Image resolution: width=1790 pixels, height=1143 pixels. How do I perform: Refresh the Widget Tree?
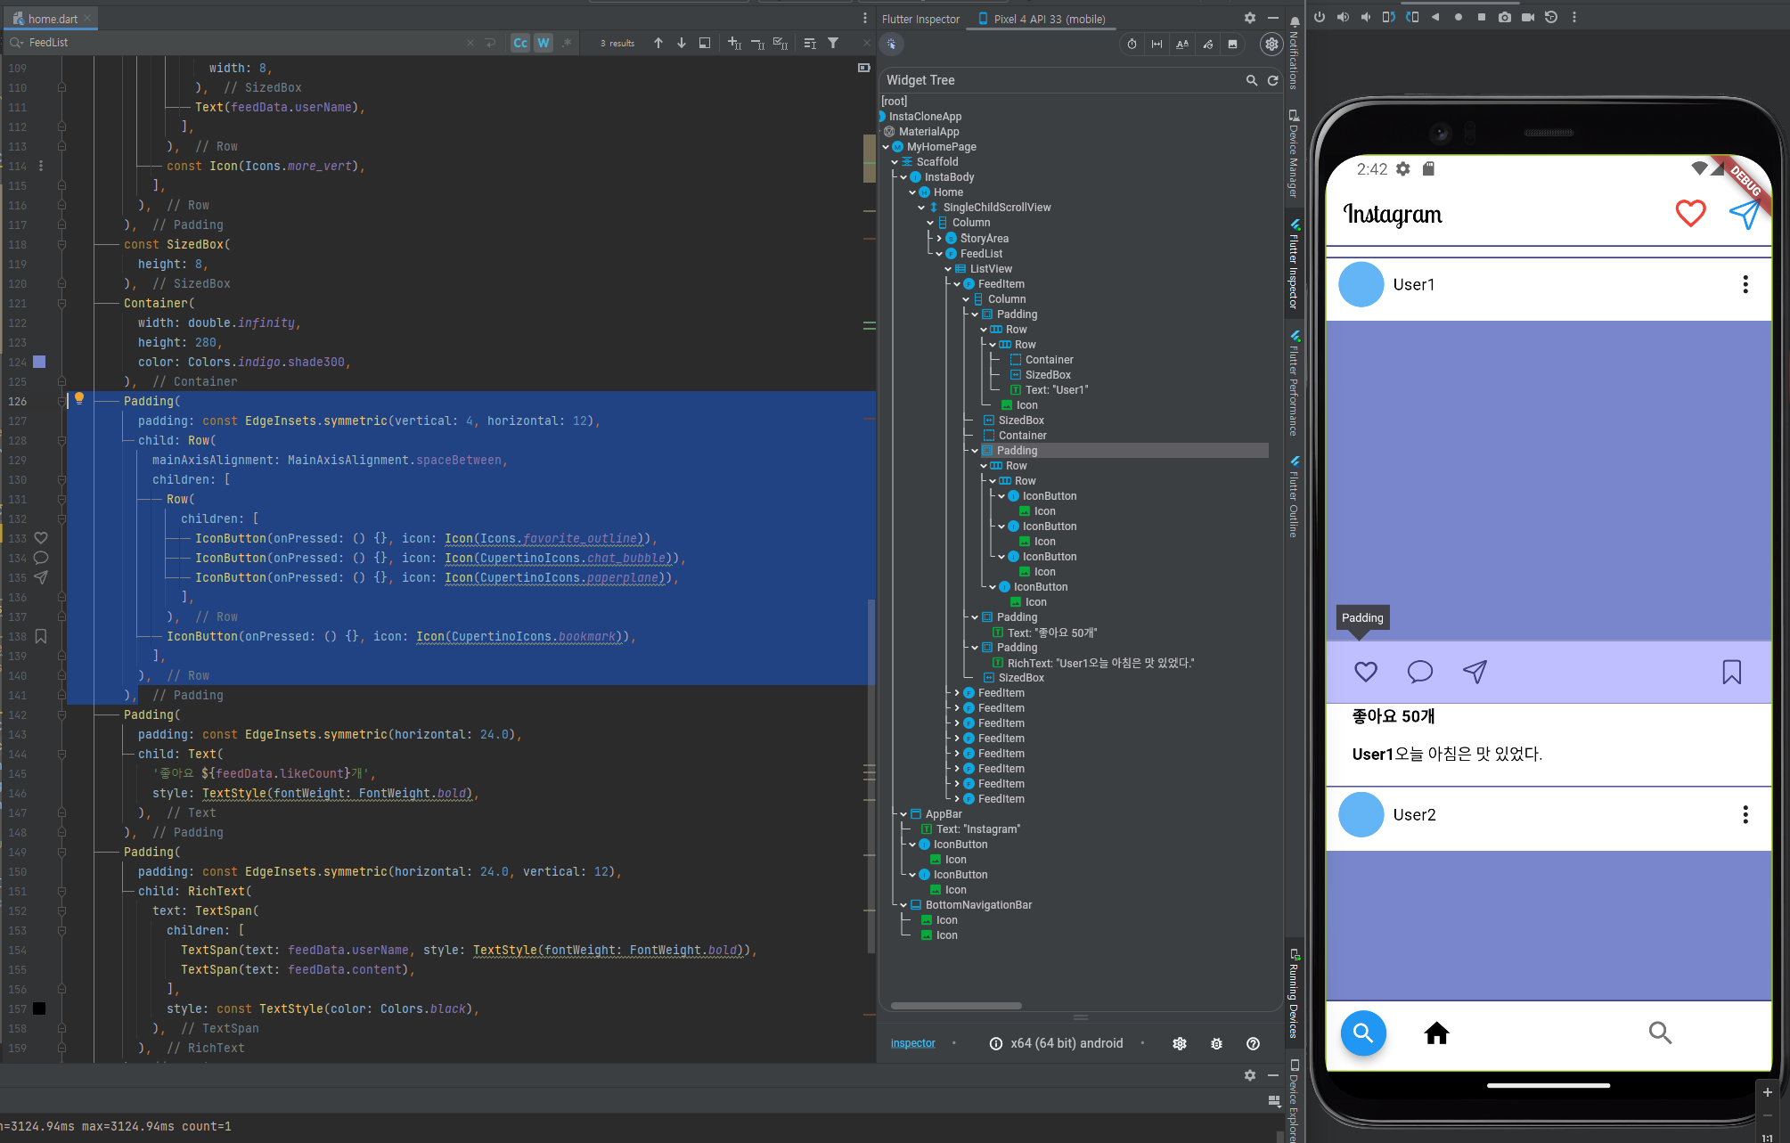click(x=1273, y=80)
